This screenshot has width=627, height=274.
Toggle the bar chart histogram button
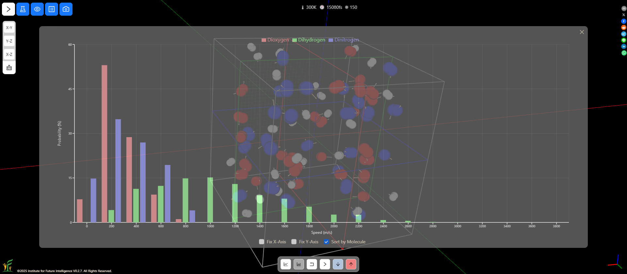299,264
